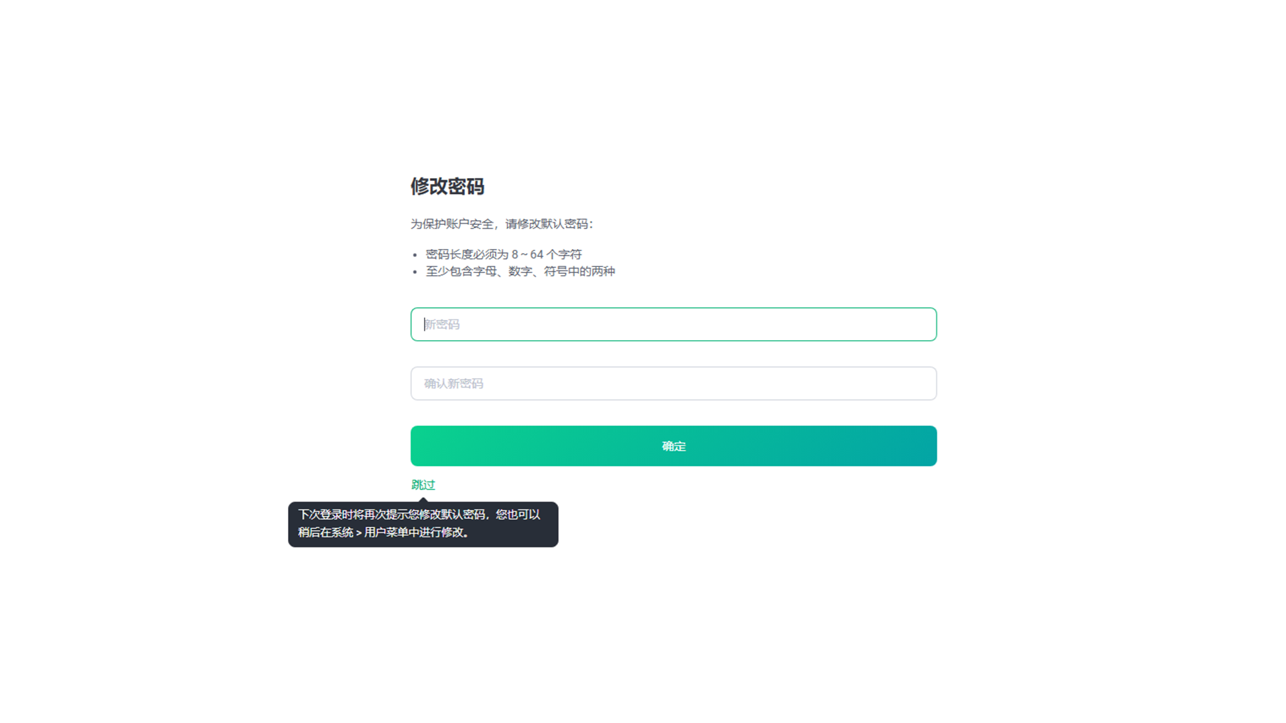Confirm the password change via 确定
Image resolution: width=1286 pixels, height=723 pixels.
[673, 446]
